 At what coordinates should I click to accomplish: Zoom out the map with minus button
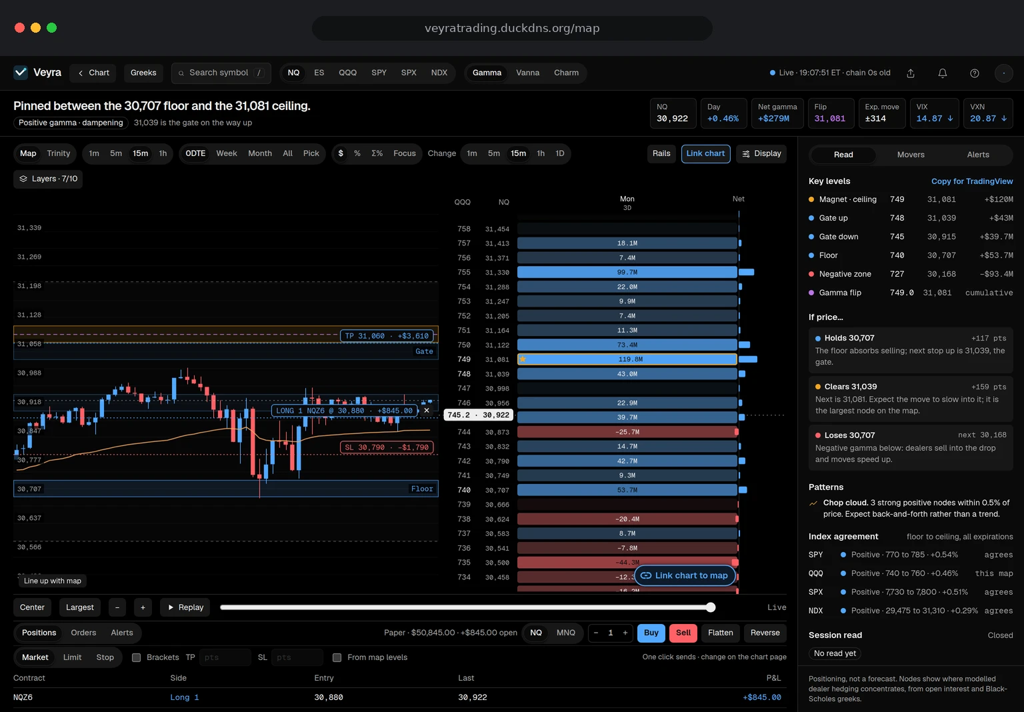tap(117, 607)
